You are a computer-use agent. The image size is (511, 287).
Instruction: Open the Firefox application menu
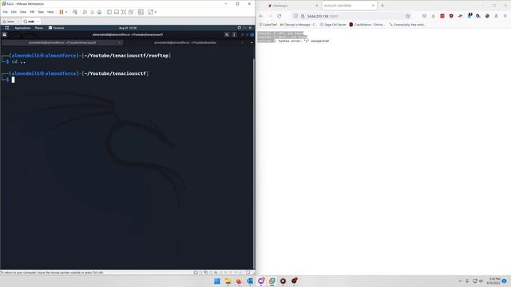(505, 16)
